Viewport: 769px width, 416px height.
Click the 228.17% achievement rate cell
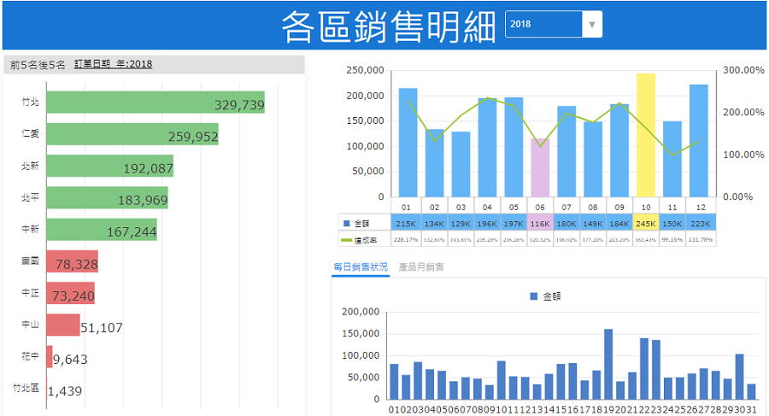point(406,240)
